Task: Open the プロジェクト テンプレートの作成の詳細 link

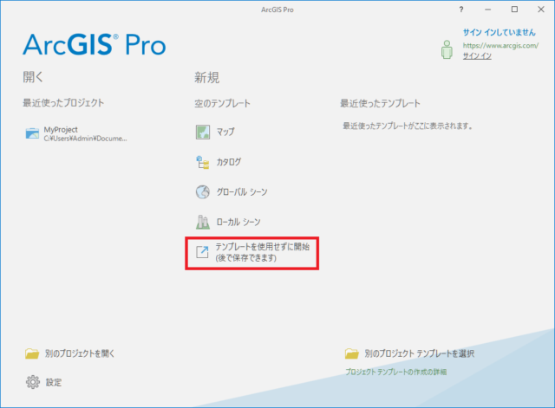Action: [395, 372]
